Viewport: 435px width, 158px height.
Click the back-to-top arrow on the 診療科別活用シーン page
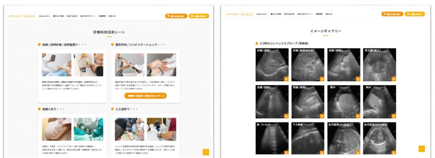coord(206,152)
